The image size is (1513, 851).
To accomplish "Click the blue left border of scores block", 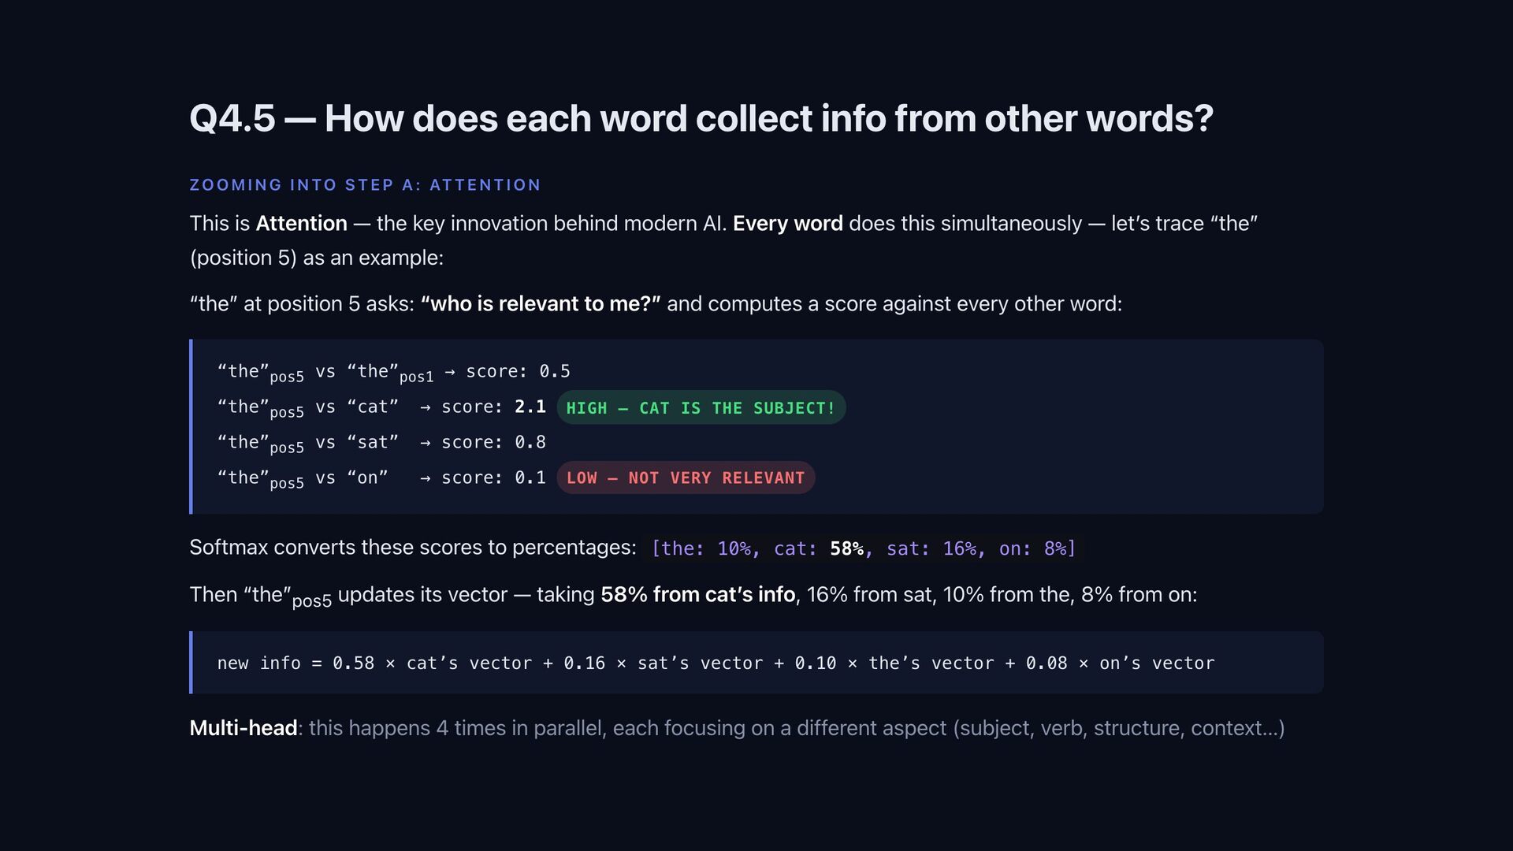I will (191, 427).
